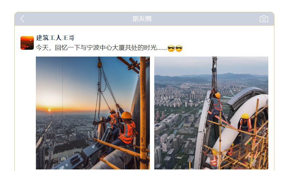Open the right daytime skyline photo

211,113
